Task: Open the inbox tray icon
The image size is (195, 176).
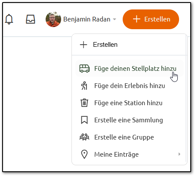Action: point(31,19)
